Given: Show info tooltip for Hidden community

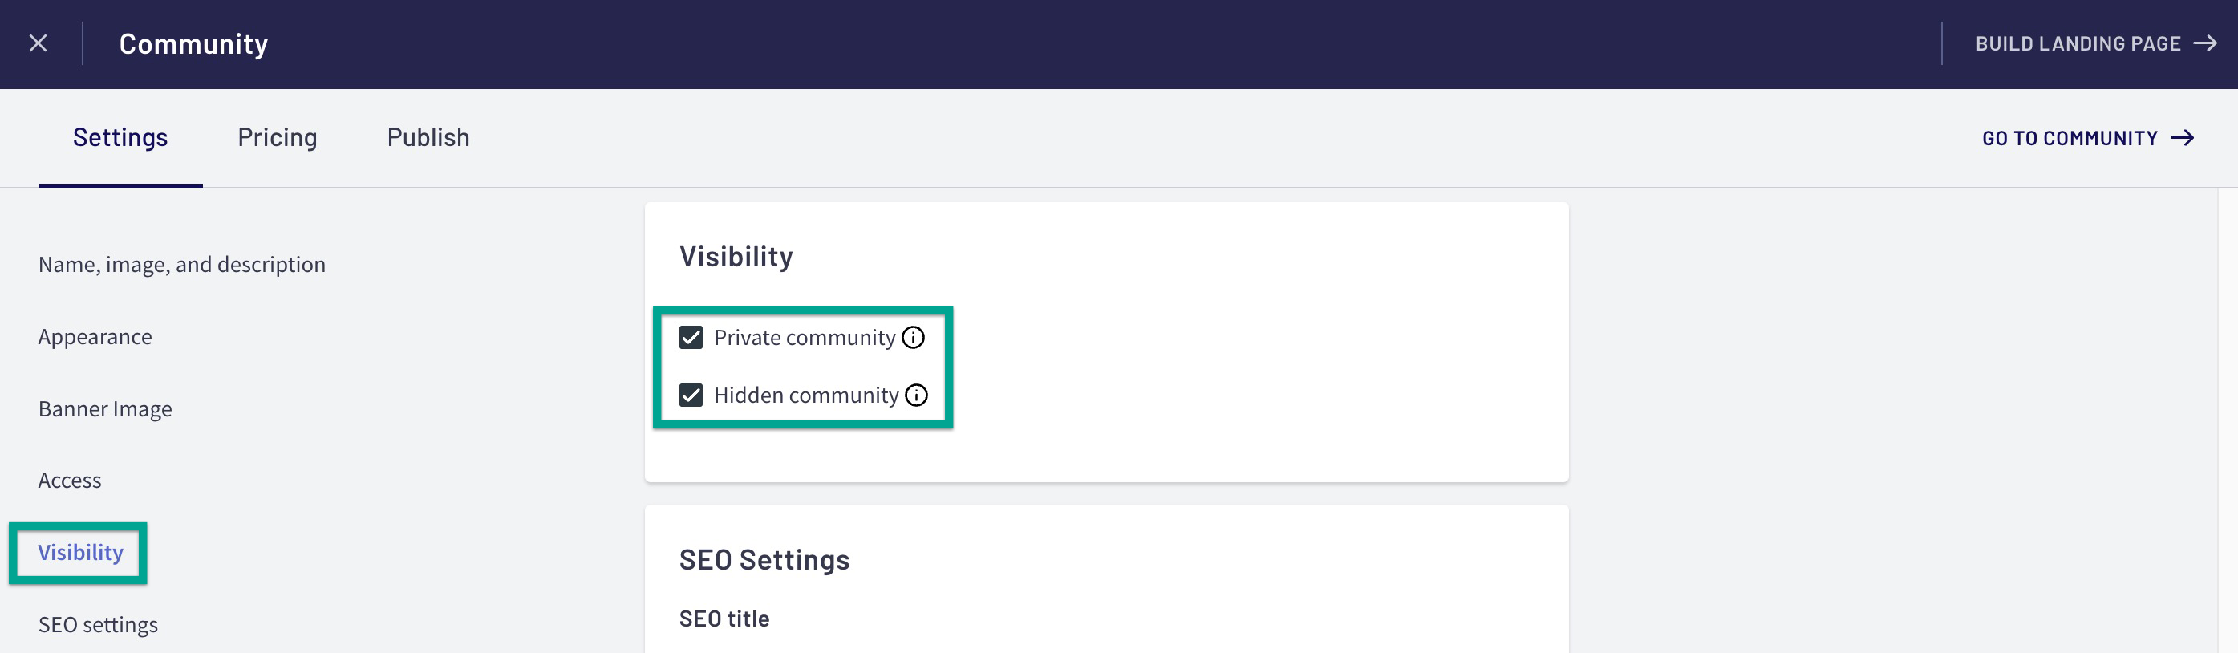Looking at the screenshot, I should (x=917, y=395).
